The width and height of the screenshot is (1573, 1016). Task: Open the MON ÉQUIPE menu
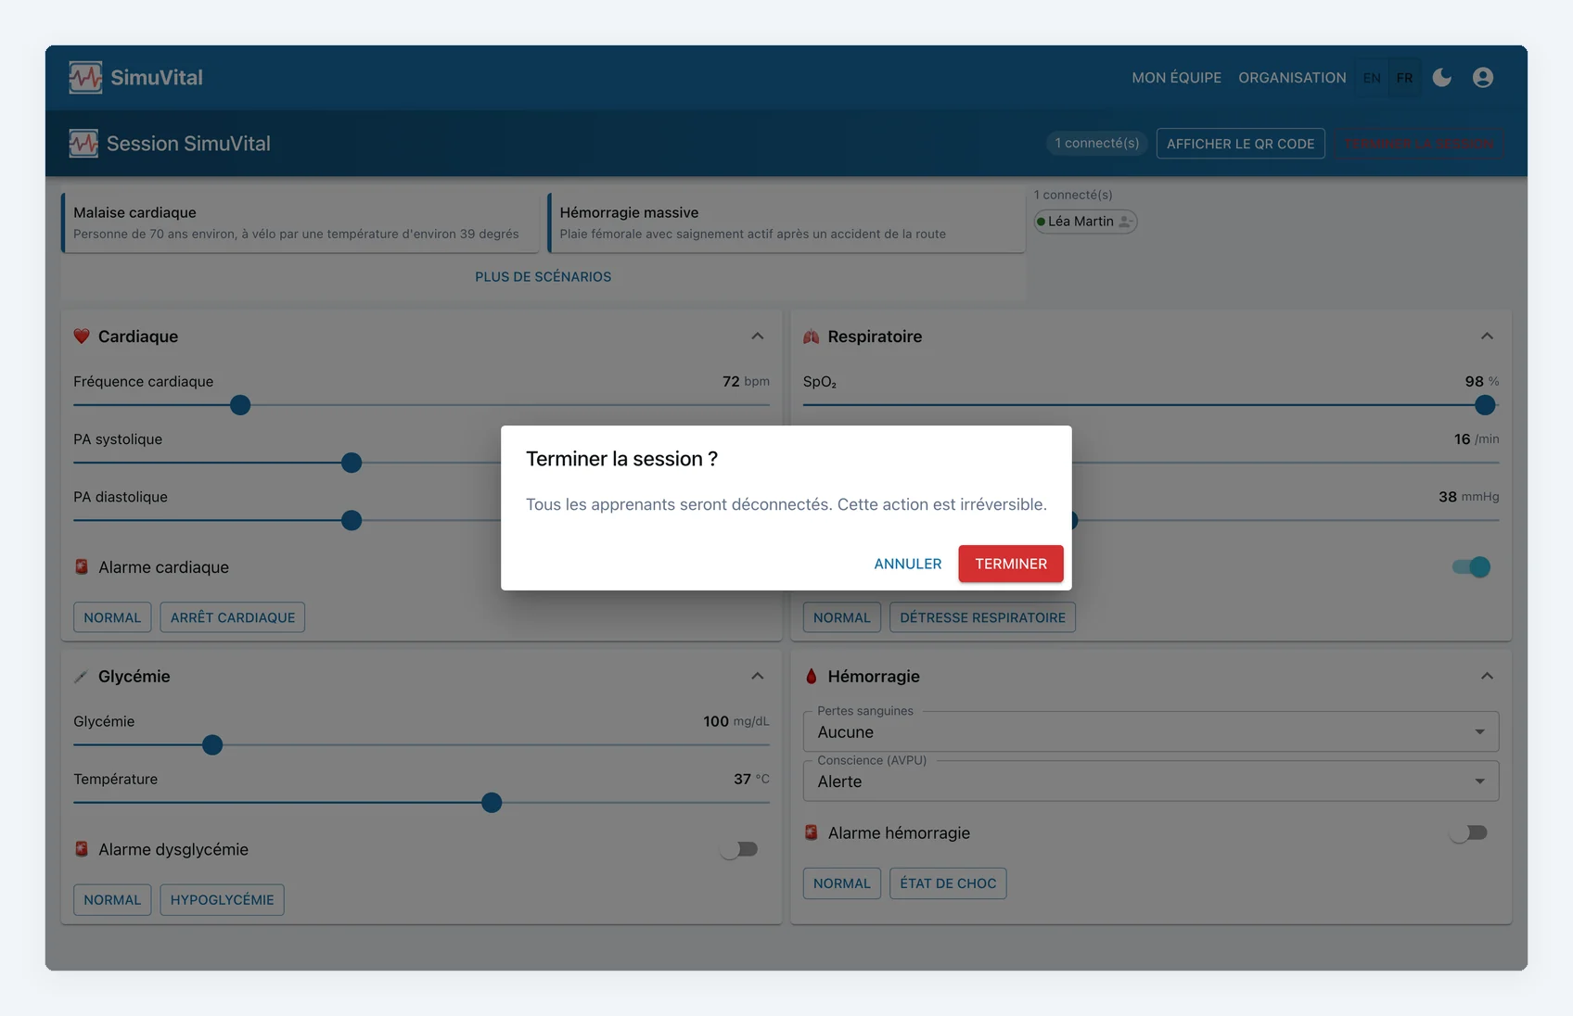pyautogui.click(x=1176, y=78)
